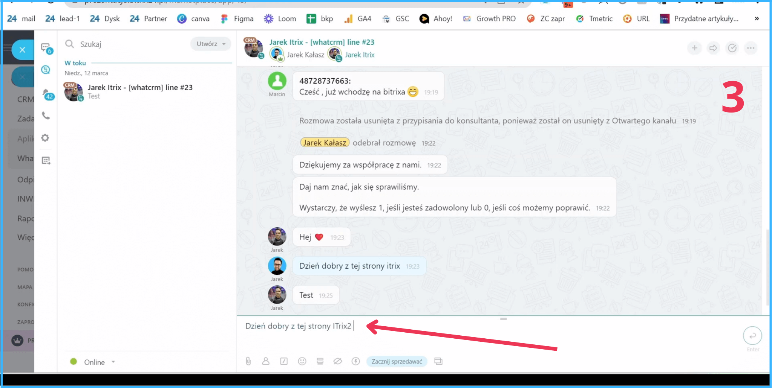Viewport: 772px width, 388px height.
Task: Click the forward arrow icon in chat header
Action: (713, 48)
